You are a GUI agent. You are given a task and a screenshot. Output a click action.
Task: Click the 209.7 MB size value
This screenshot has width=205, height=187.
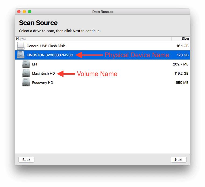point(181,64)
